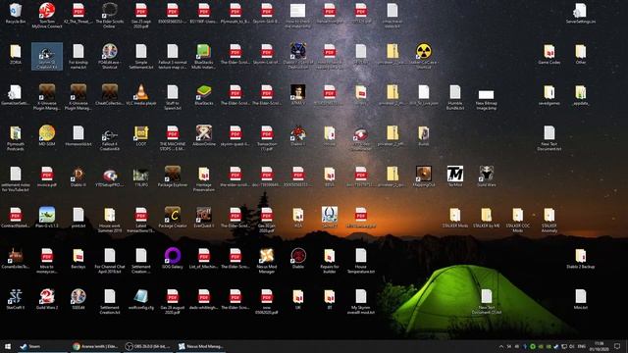Select the STALKER COC Mods folder

click(517, 220)
